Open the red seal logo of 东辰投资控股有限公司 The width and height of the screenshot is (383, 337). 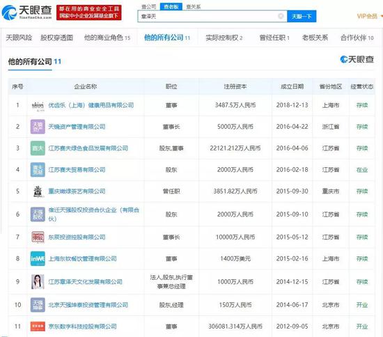coord(38,237)
